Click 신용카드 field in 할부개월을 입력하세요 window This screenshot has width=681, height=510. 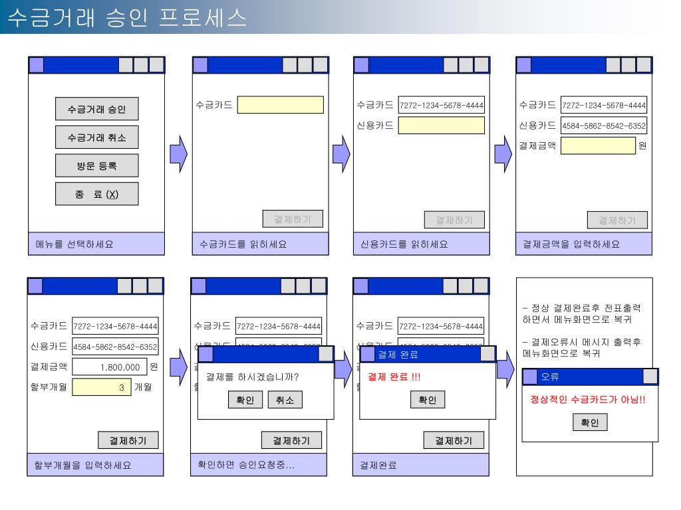click(x=115, y=347)
